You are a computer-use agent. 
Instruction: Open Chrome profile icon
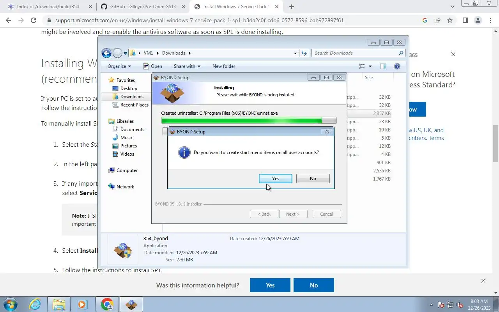click(x=478, y=20)
